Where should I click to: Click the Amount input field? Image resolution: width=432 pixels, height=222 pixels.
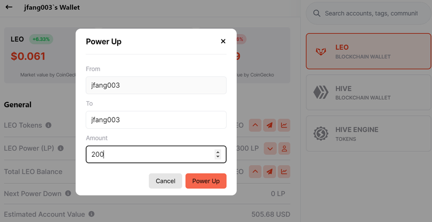[156, 154]
